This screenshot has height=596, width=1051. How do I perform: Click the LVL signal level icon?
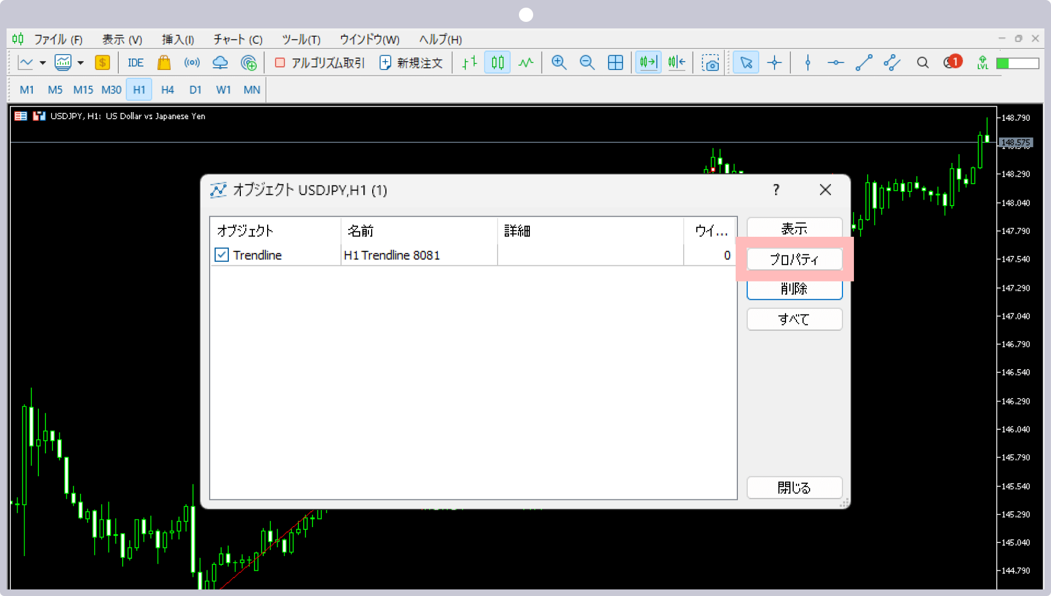tap(983, 63)
